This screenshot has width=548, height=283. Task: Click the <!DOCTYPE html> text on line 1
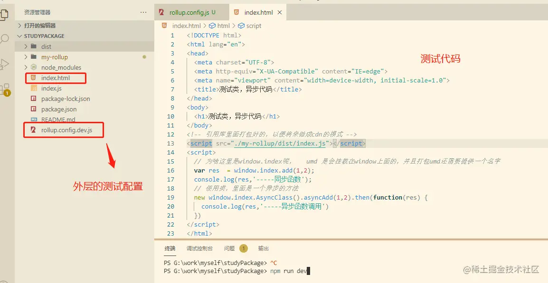pos(214,35)
